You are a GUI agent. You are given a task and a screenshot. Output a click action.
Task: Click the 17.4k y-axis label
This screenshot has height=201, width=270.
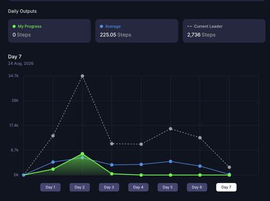[x=14, y=125]
